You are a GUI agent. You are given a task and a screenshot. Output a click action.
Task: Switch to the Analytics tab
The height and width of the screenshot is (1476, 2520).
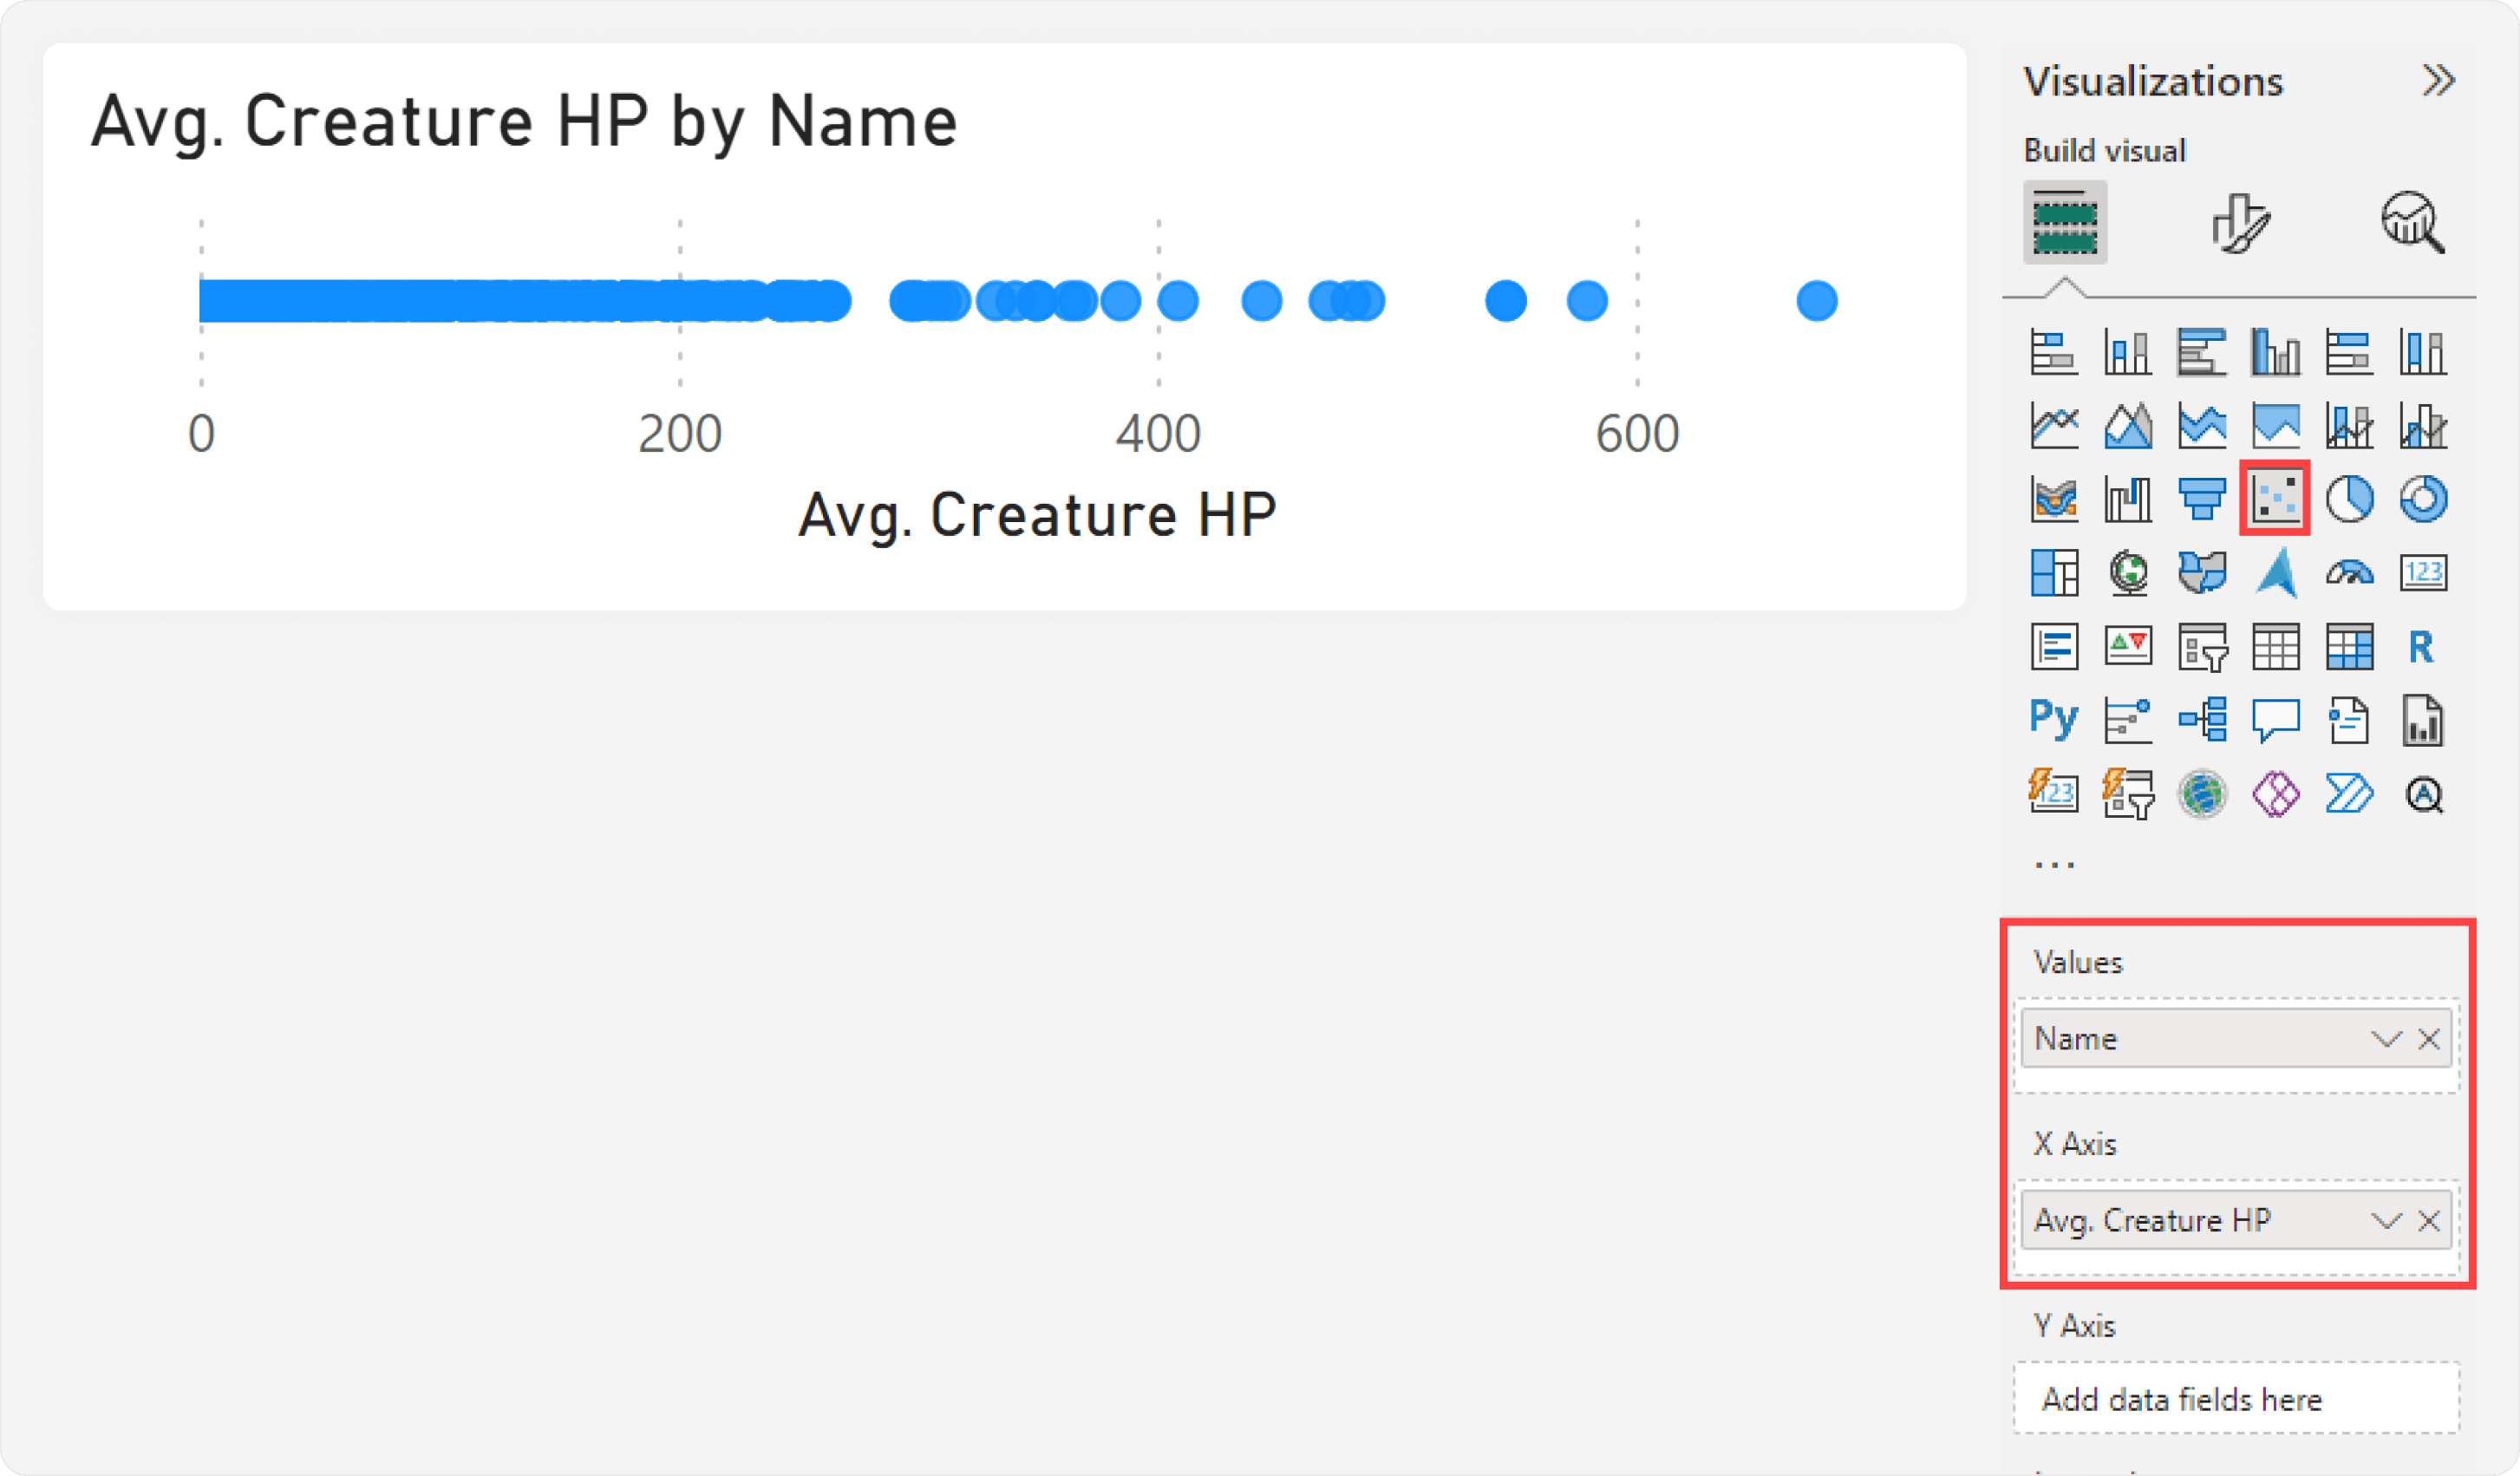[x=2412, y=222]
